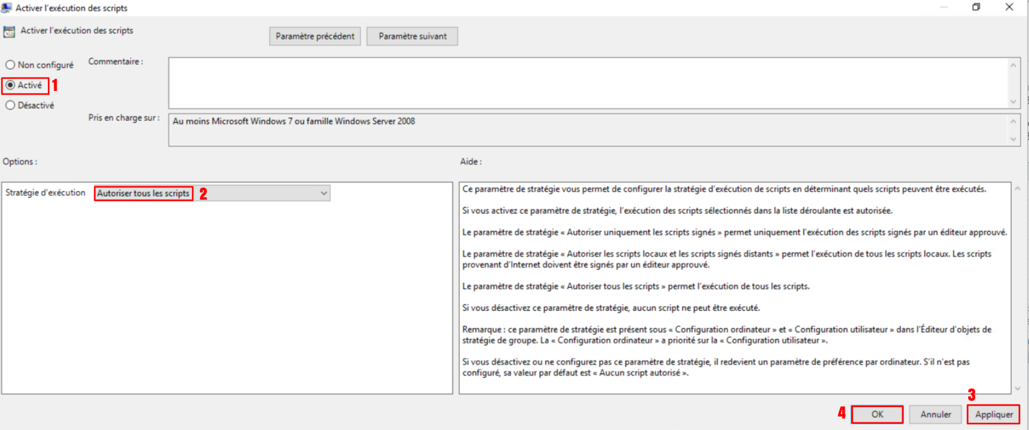Restore the window using the title bar button
The height and width of the screenshot is (430, 1029).
(x=976, y=7)
